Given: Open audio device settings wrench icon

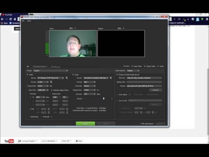Looking at the screenshot, I should [111, 78].
